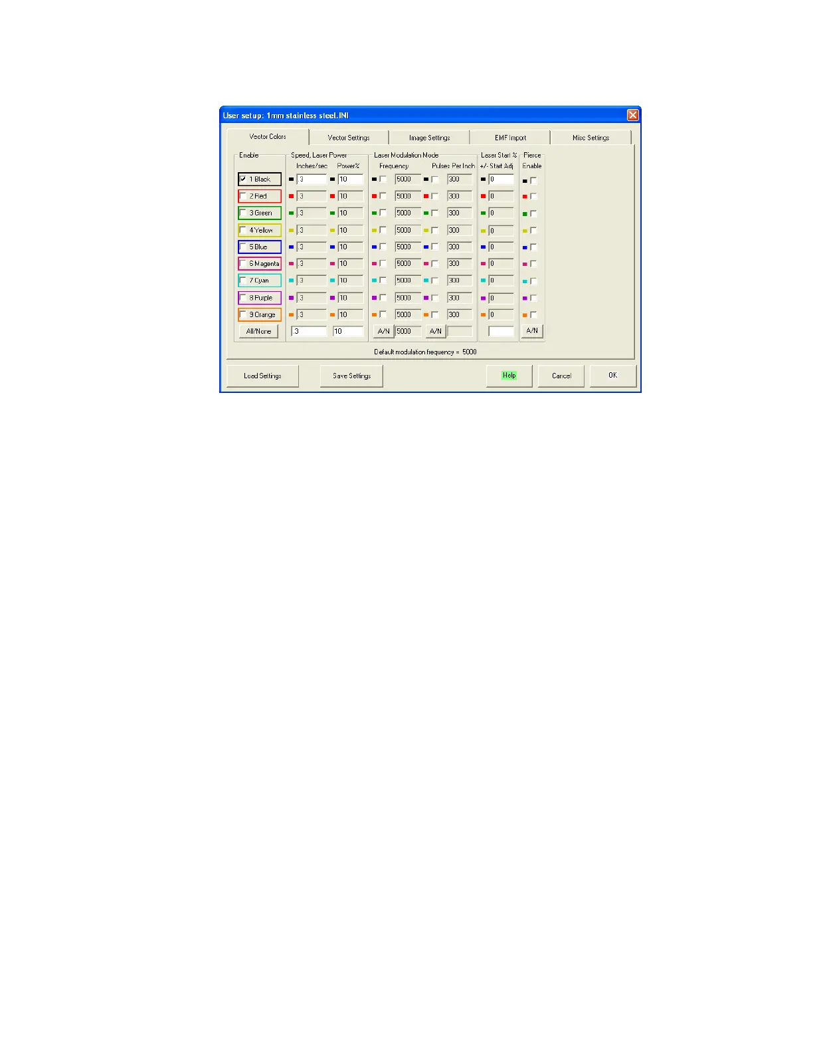This screenshot has width=813, height=1053.
Task: Click the Blue row Power% field
Action: (351, 247)
